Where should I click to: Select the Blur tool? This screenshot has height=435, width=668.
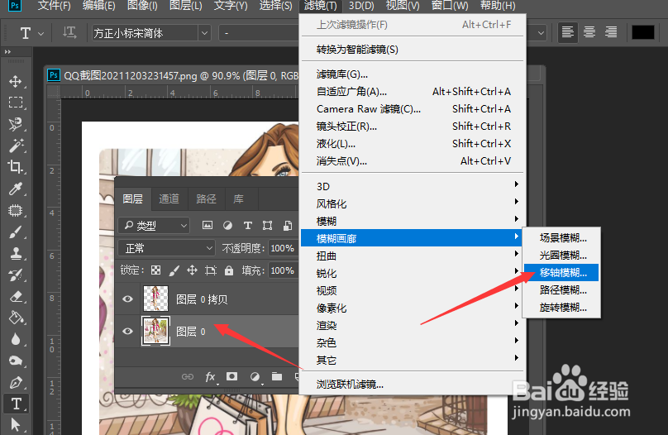[16, 339]
